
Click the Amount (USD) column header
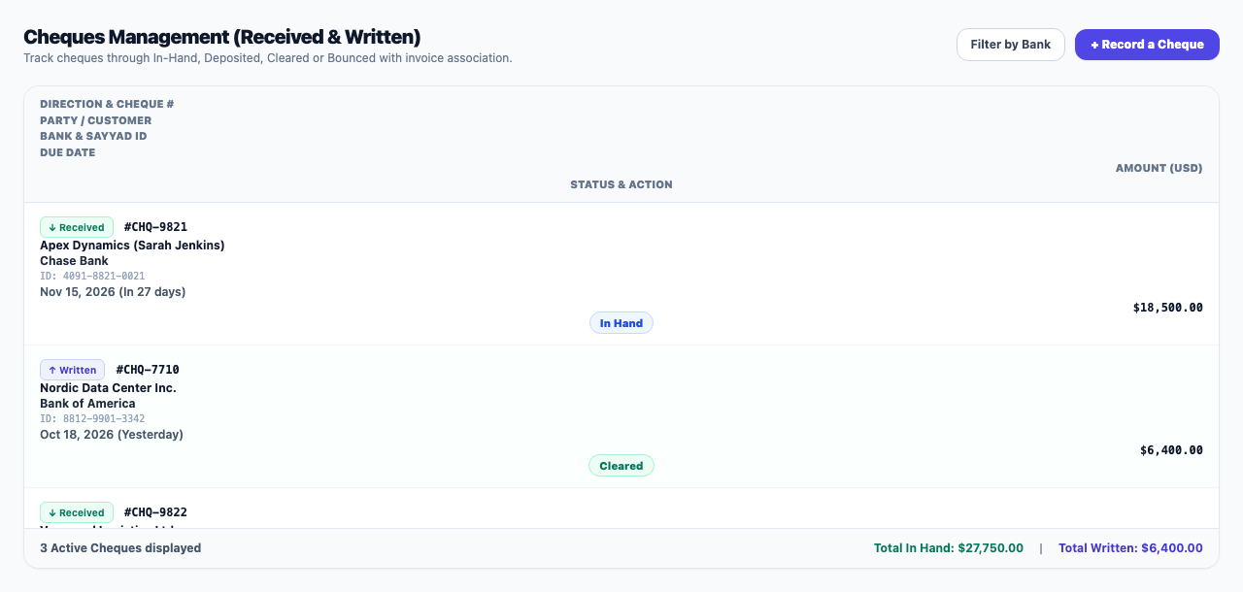click(x=1159, y=168)
